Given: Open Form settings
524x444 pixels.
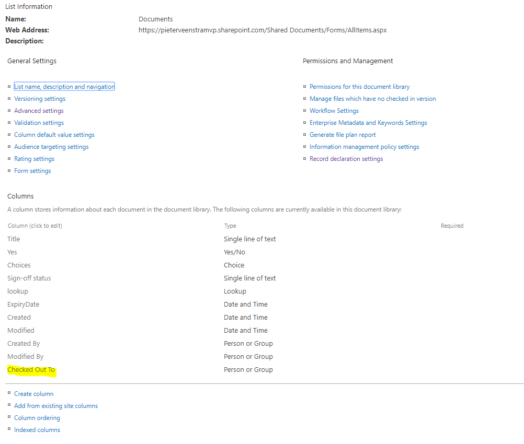Looking at the screenshot, I should [x=32, y=171].
